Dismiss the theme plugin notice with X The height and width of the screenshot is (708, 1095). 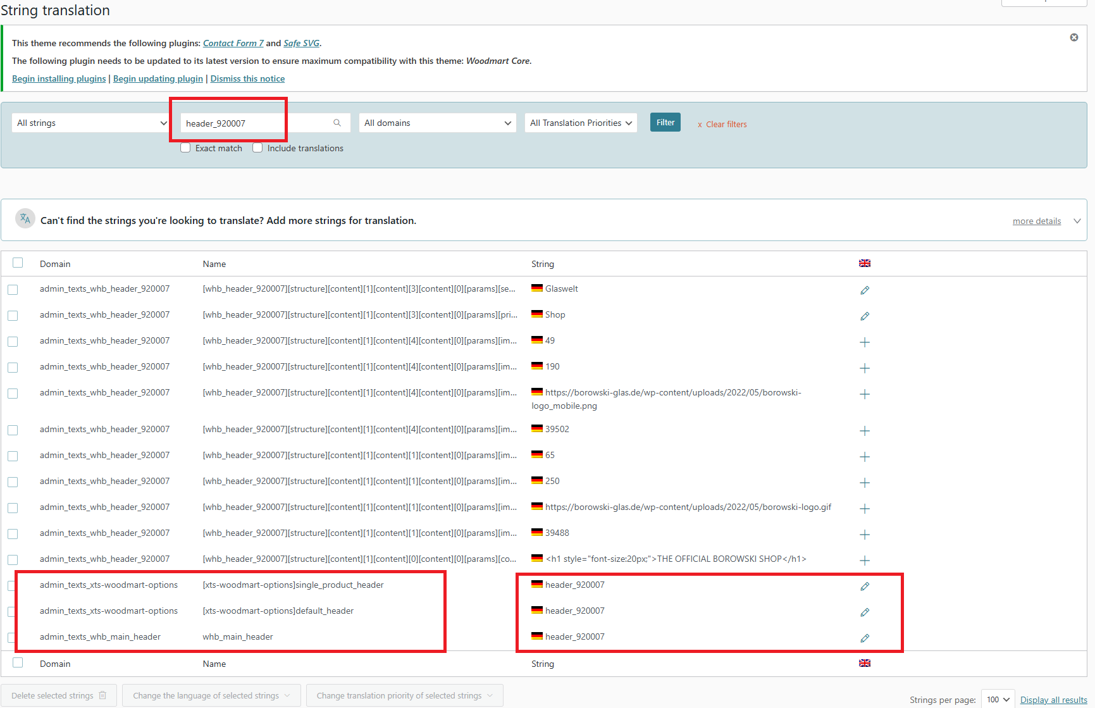[1074, 37]
